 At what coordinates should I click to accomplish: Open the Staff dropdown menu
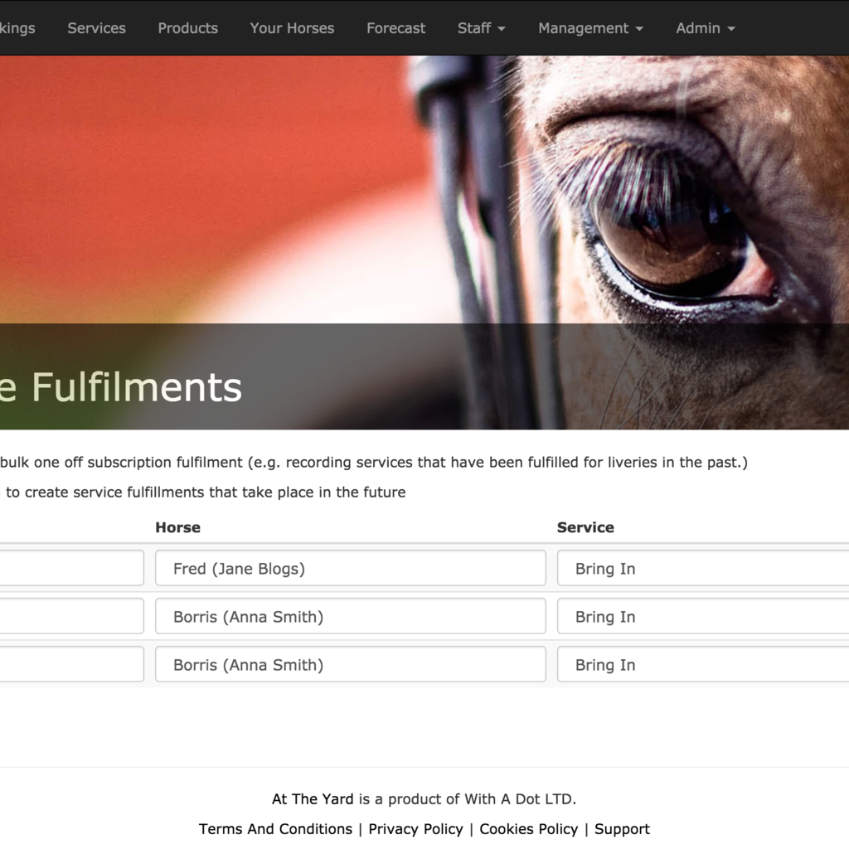tap(481, 28)
